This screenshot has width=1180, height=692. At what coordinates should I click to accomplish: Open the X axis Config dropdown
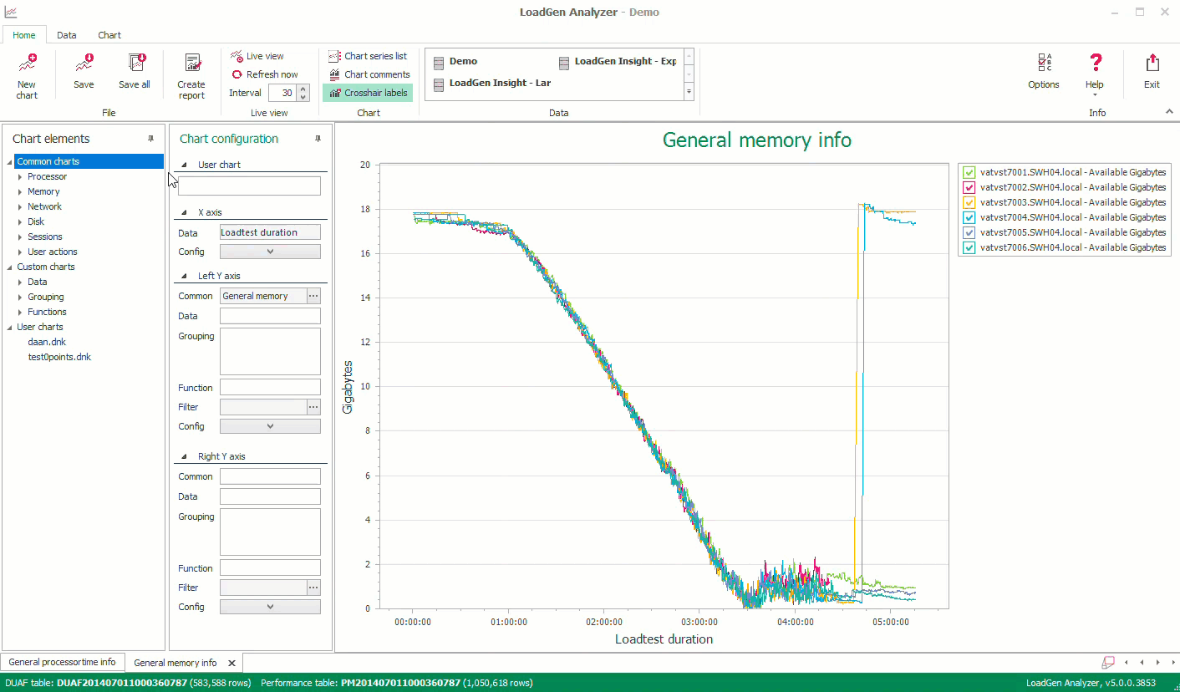click(x=270, y=252)
